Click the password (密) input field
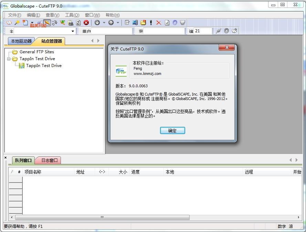The height and width of the screenshot is (232, 306). 164,31
